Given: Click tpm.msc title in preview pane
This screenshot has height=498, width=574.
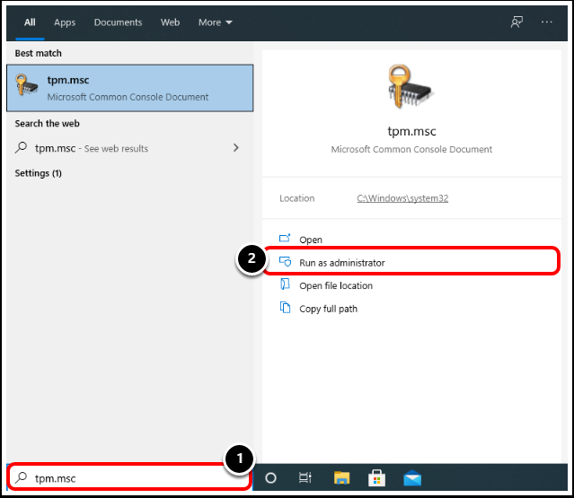Looking at the screenshot, I should (x=411, y=131).
